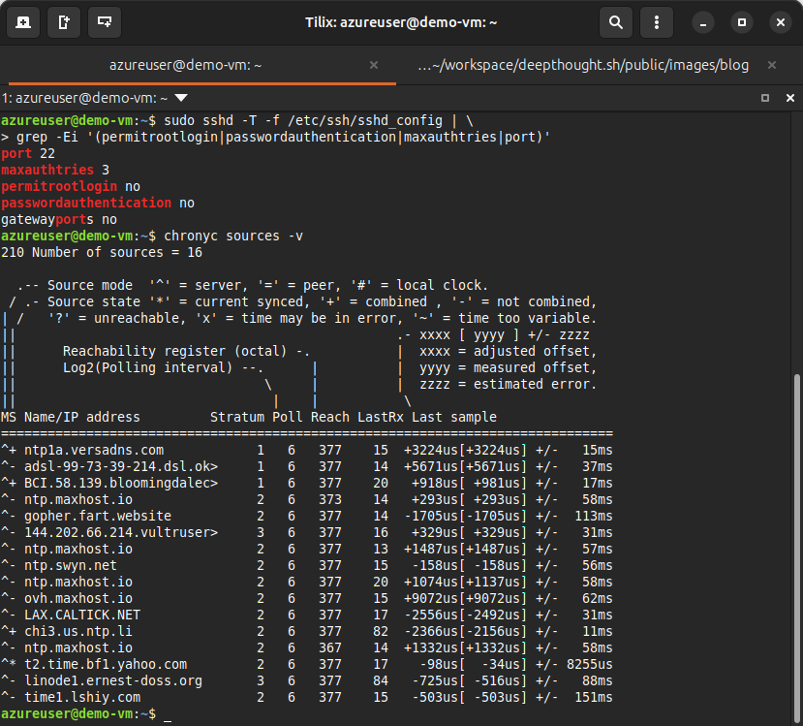Click the final shell prompt cursor line
Viewport: 803px width, 726px height.
(86, 713)
